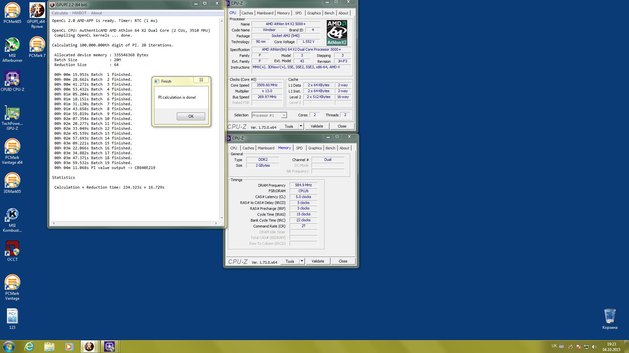Viewport: 629px width, 353px height.
Task: Click GPUPI horizontal scrollbar right arrow
Action: coord(216,223)
